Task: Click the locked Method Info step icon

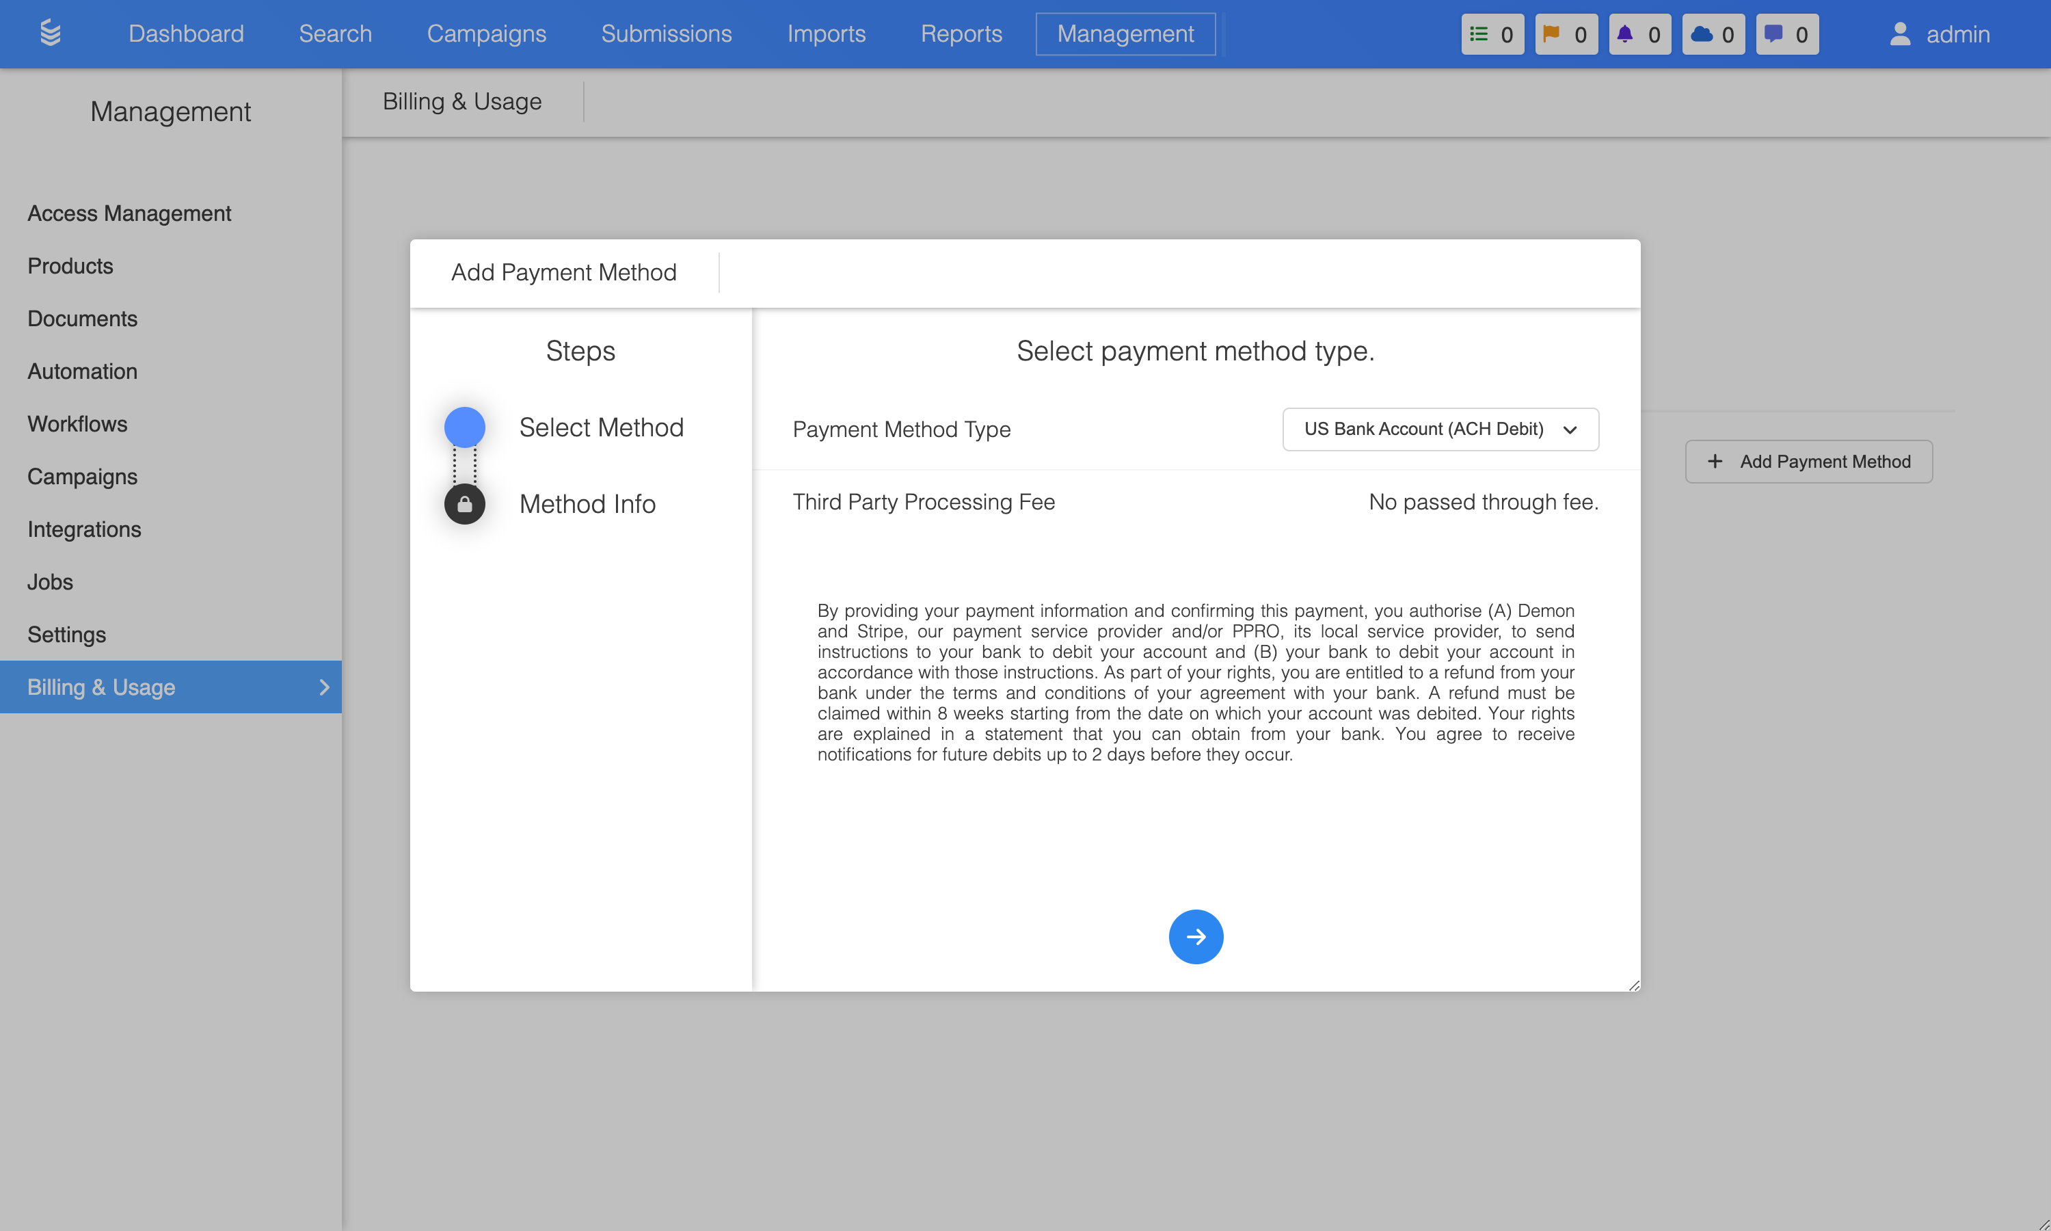Action: coord(464,503)
